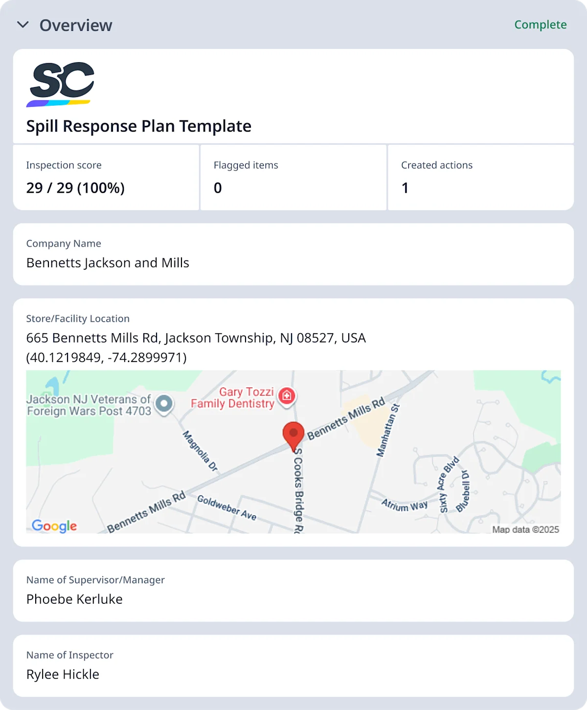Click the Gary Tozzi Family Dentistry label

pos(232,398)
